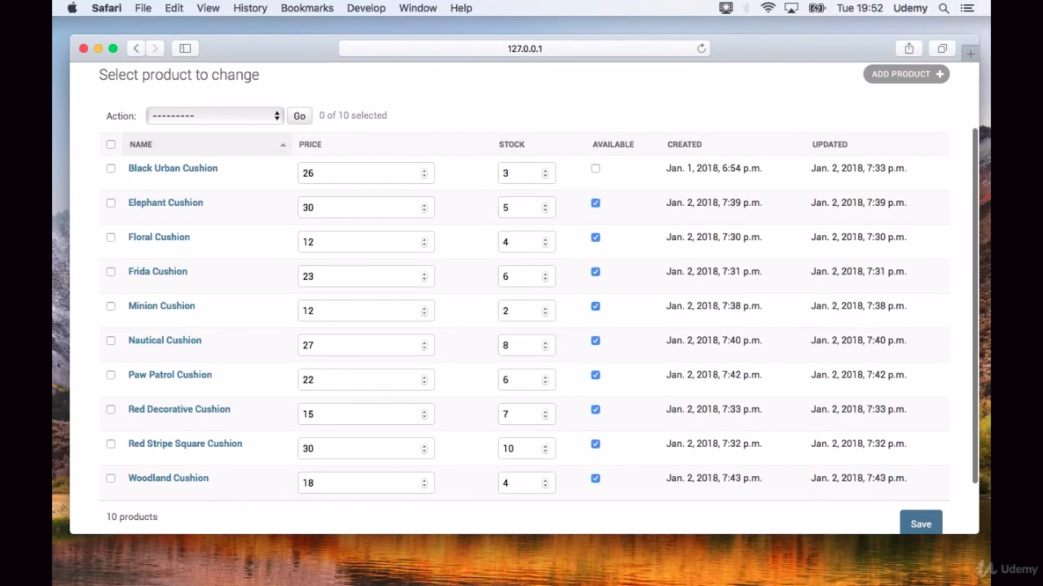Click the Save button
This screenshot has width=1043, height=586.
tap(921, 524)
